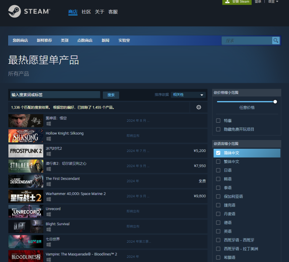
Task: Enable the 特惠 checkbox
Action: (x=218, y=121)
